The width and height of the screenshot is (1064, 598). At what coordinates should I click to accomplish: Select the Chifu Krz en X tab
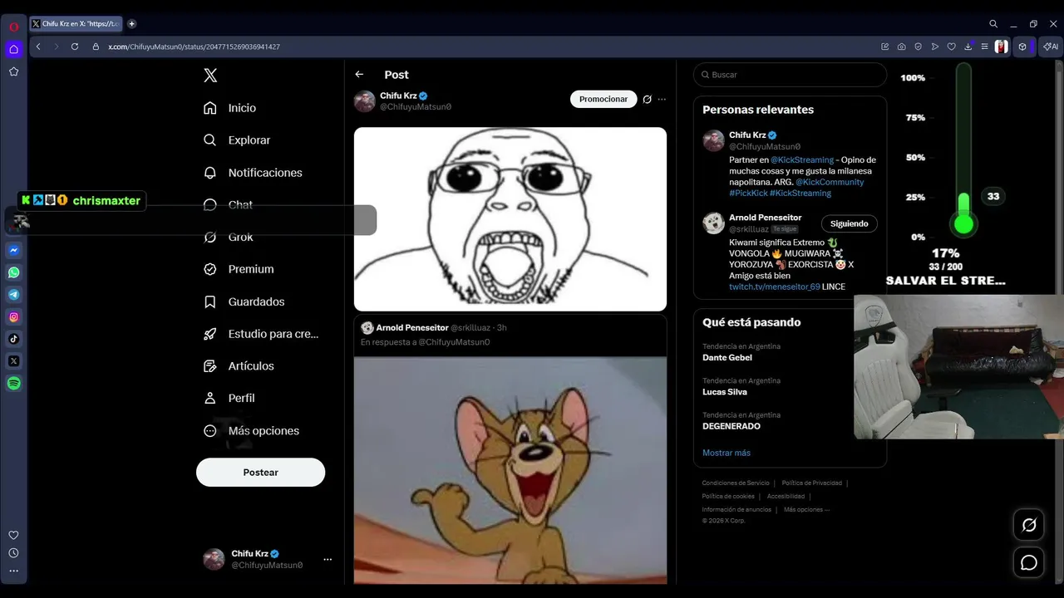(x=76, y=24)
